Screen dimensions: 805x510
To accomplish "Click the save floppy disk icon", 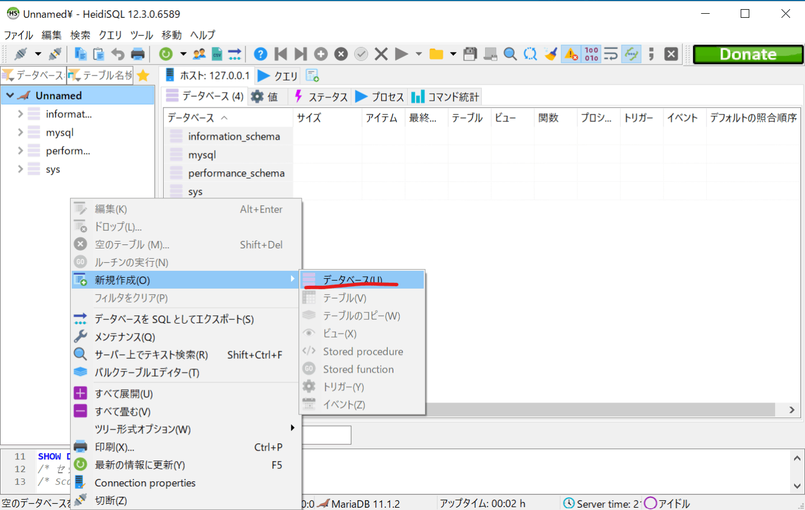I will (x=470, y=54).
